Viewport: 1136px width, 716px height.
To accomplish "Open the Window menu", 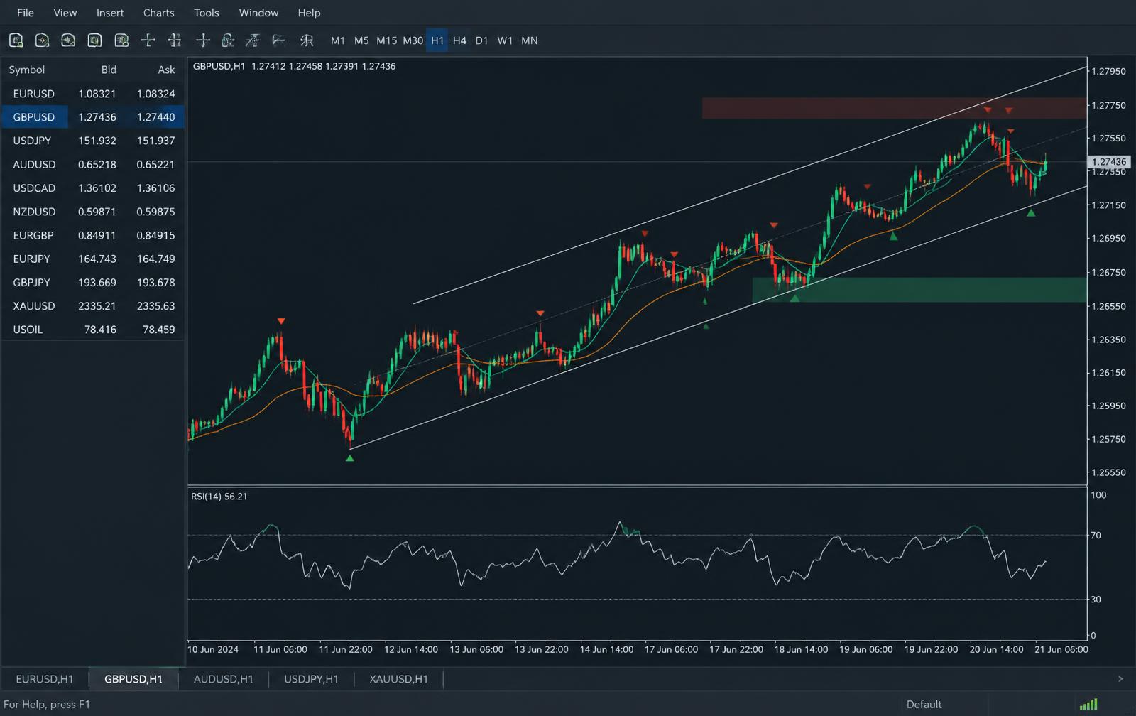I will pyautogui.click(x=258, y=13).
